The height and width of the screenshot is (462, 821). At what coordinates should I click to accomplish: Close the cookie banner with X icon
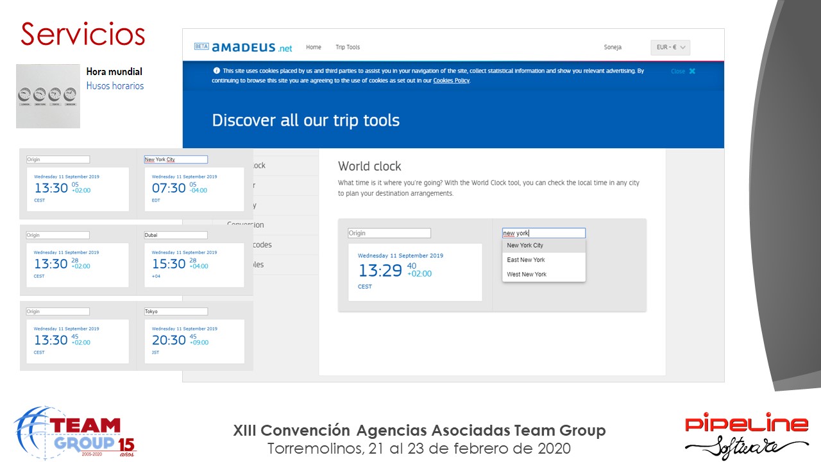692,71
